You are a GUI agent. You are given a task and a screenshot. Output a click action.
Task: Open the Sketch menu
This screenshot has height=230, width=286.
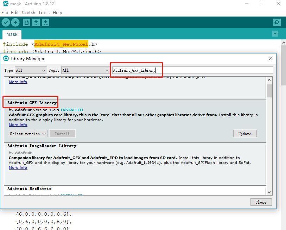(28, 13)
